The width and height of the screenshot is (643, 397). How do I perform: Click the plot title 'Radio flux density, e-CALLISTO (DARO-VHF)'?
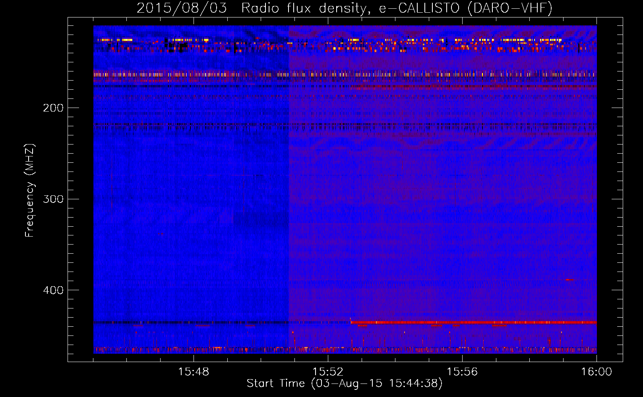[397, 8]
